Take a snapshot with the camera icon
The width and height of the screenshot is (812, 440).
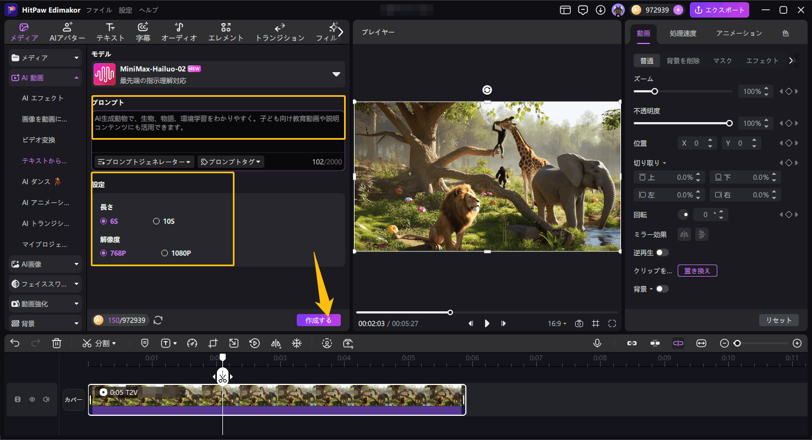coord(579,323)
